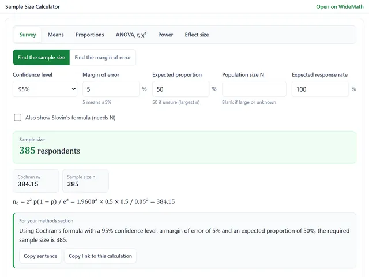Viewport: 369px width, 277px height.
Task: Click the '50 if unsure (largest n)' hint
Action: pos(176,102)
